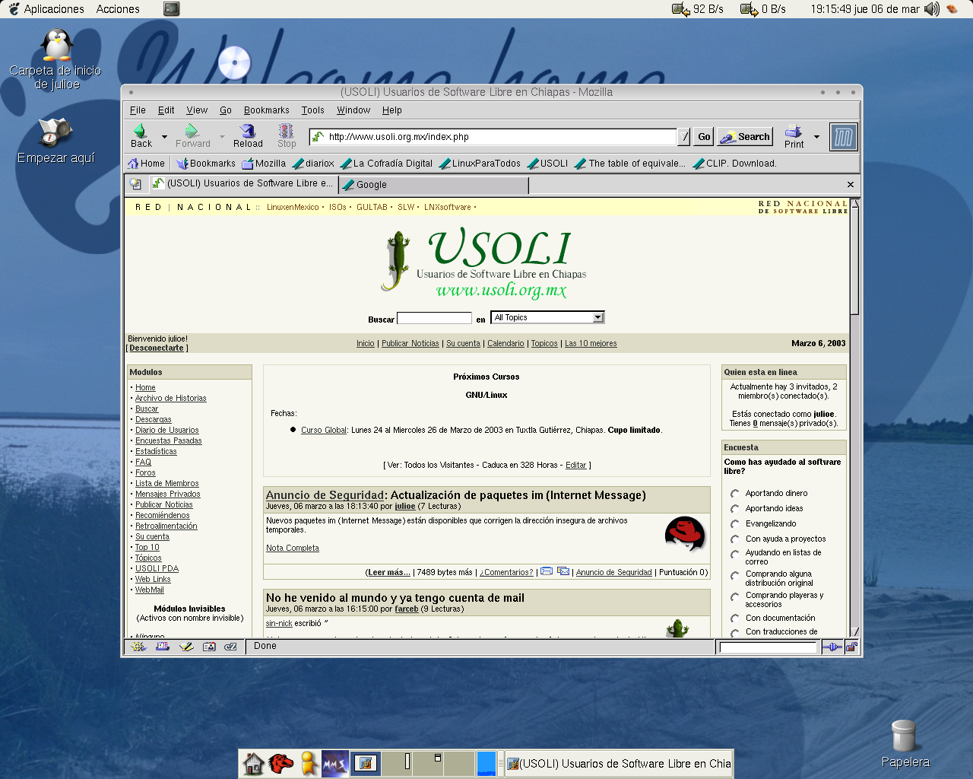Select the 'Con traducciones de' poll option

(735, 632)
